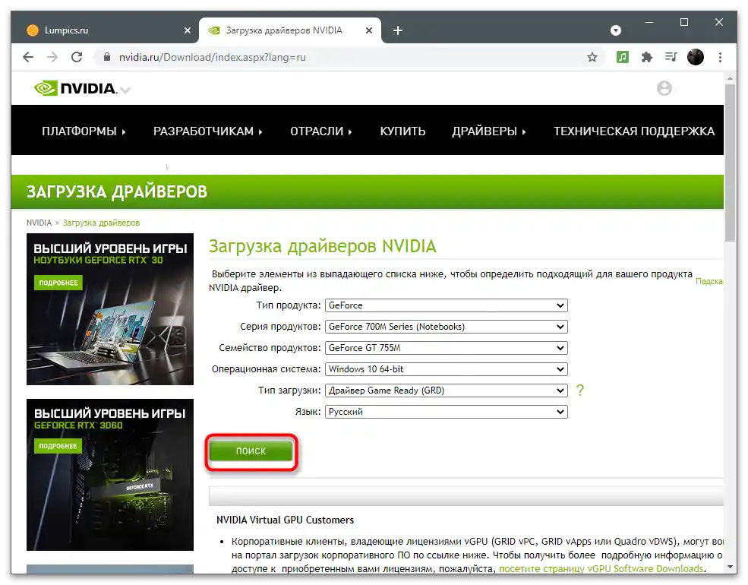Open the ПЛАТФОРМЫ menu

[x=84, y=131]
